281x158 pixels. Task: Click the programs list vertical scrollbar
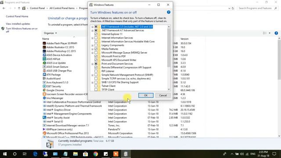[279, 60]
